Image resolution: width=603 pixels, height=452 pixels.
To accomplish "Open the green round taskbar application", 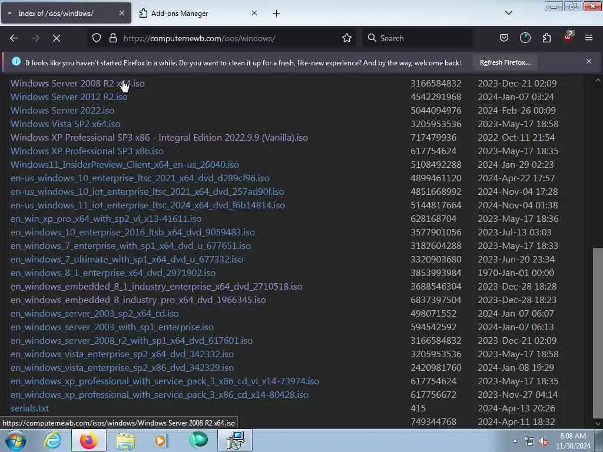I will (198, 440).
